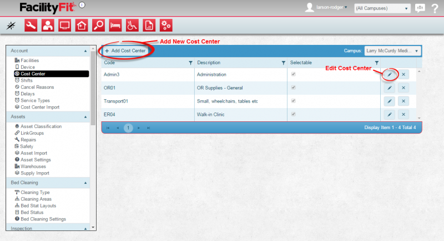444x241 pixels.
Task: Click the info icon beside FacilityFit logo
Action: point(82,5)
